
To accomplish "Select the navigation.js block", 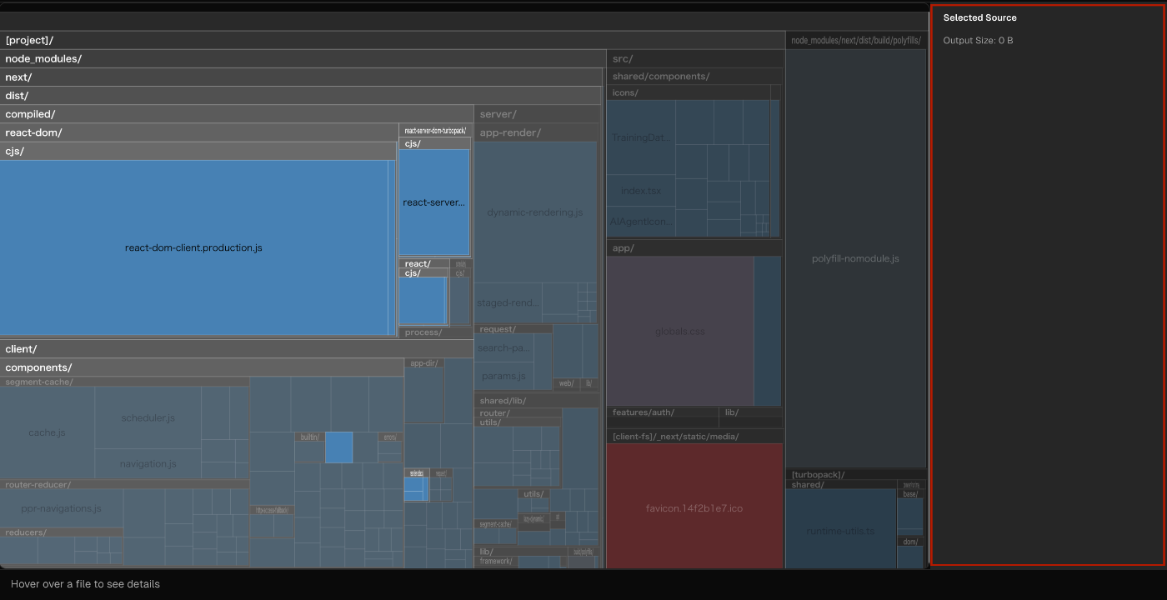I will [148, 463].
